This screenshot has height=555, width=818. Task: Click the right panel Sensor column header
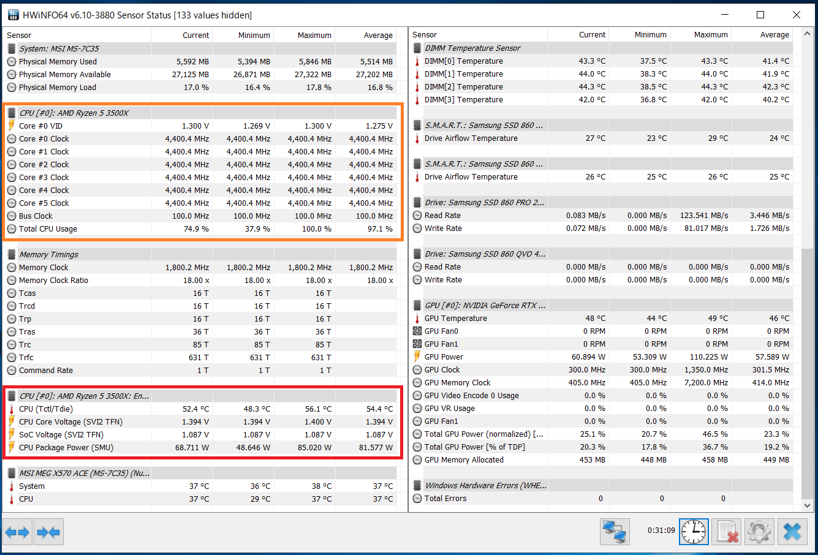pos(478,34)
